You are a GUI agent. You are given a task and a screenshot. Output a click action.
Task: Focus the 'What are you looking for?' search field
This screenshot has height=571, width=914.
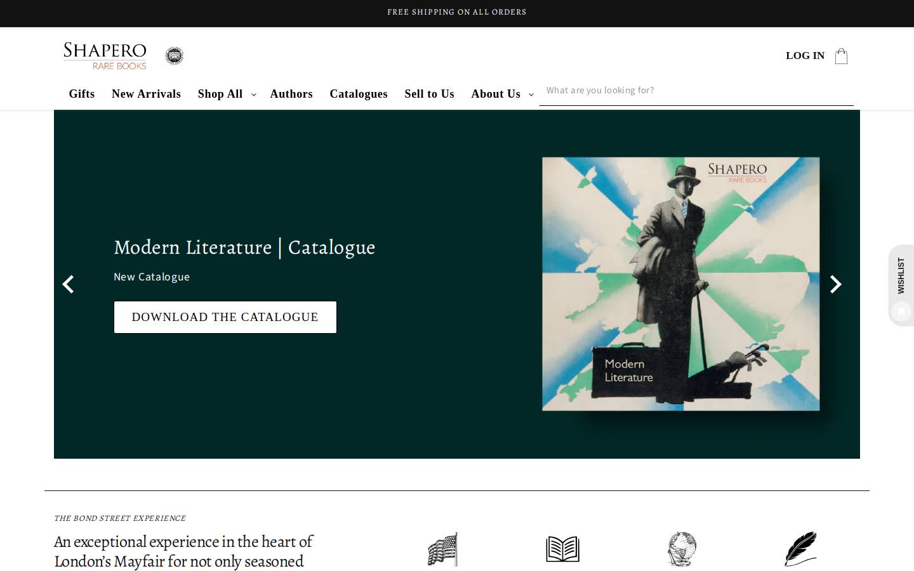tap(696, 91)
